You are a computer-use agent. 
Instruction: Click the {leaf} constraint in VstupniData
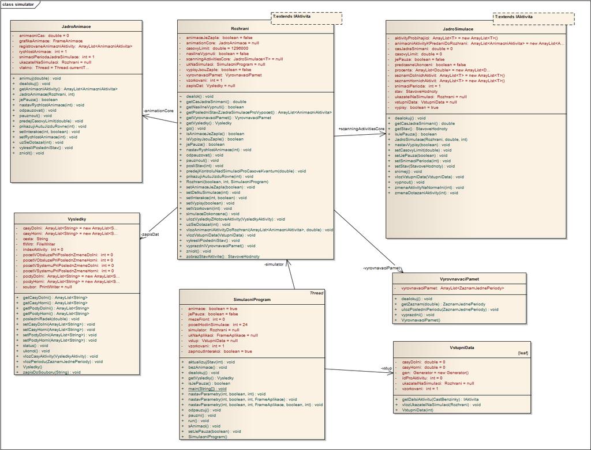coord(523,353)
